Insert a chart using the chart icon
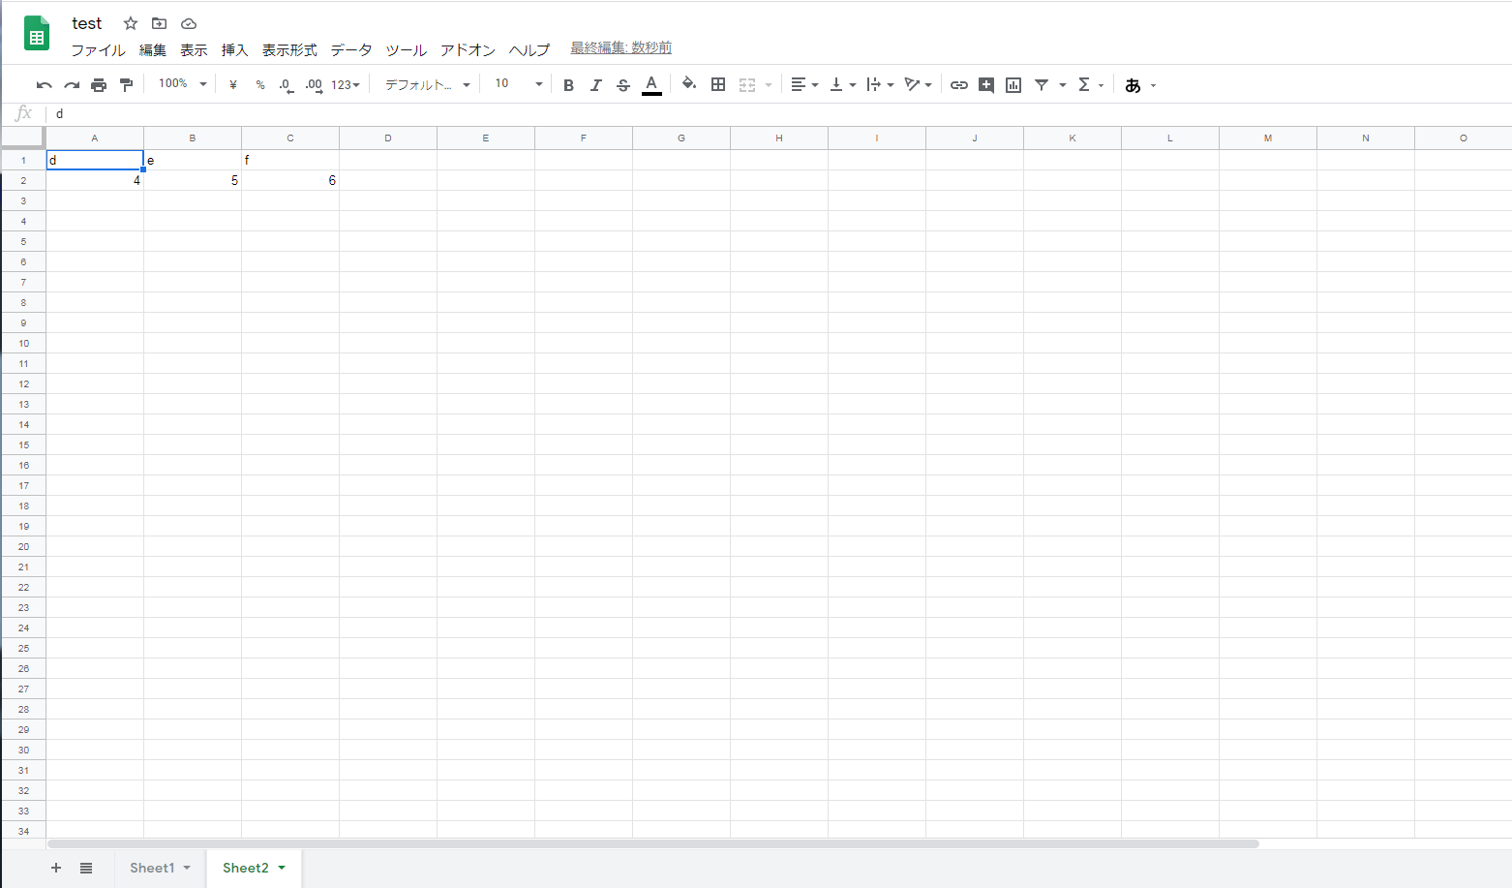 (x=1013, y=84)
